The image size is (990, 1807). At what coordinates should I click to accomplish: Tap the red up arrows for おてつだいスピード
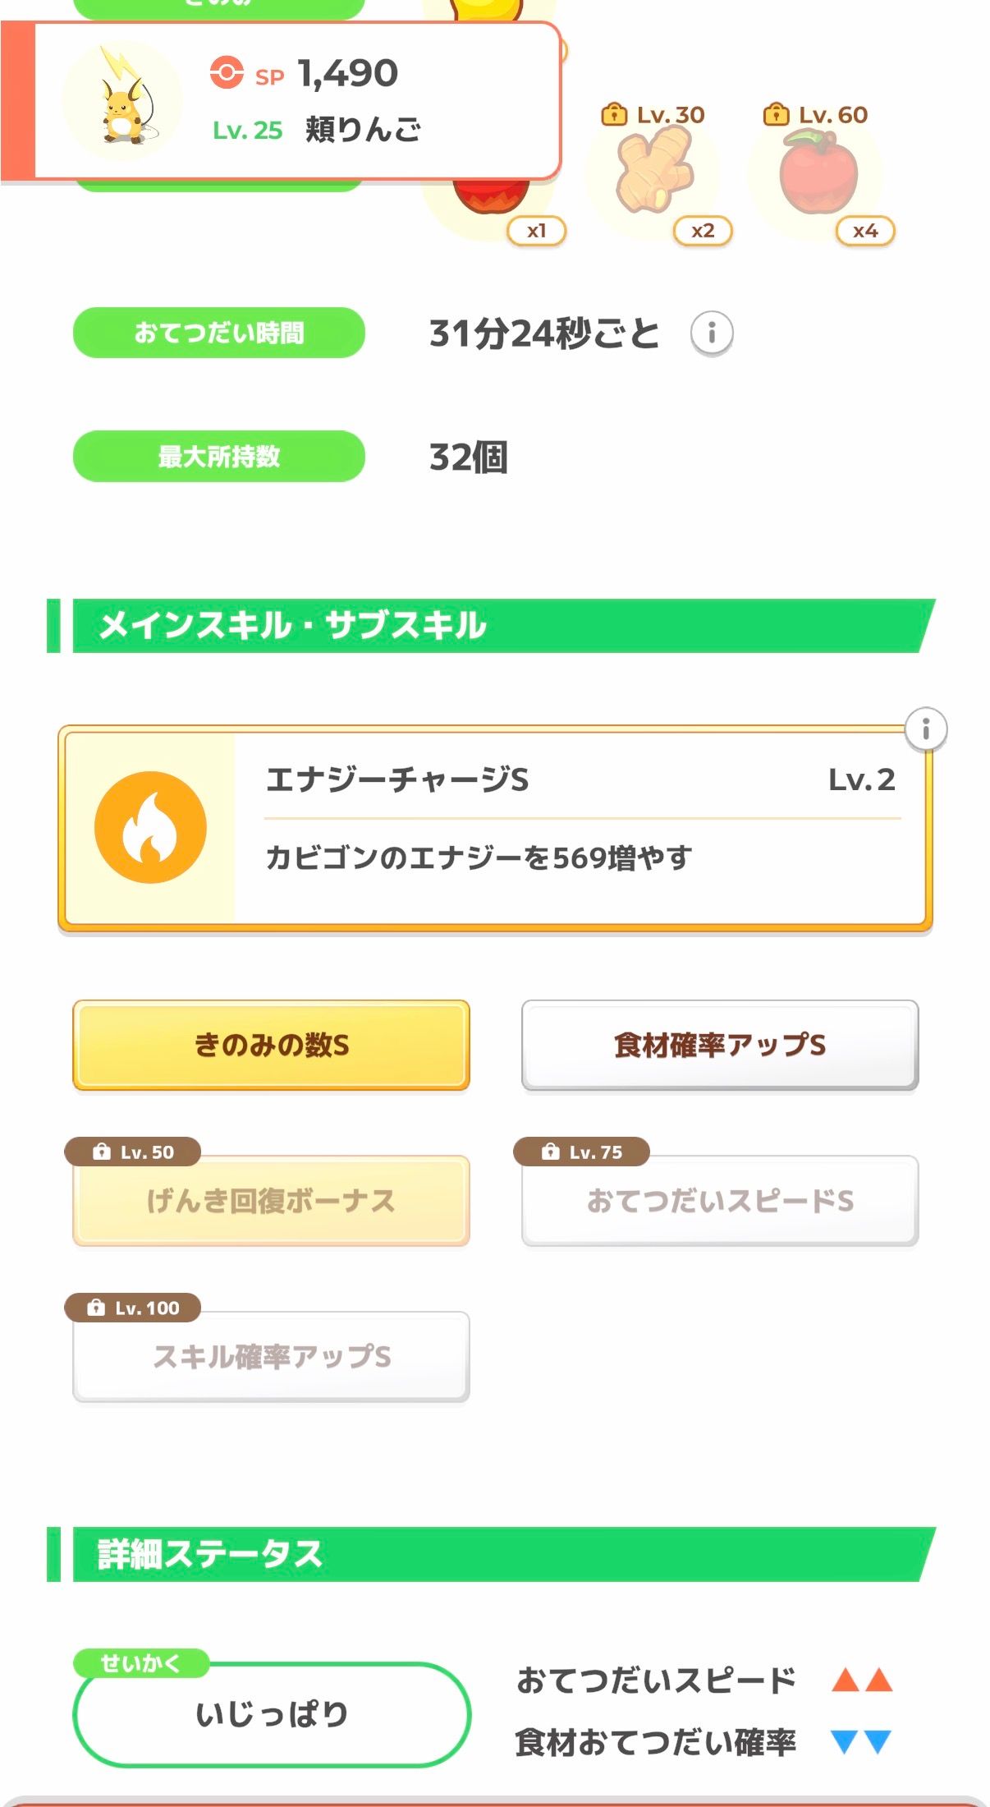[x=861, y=1680]
